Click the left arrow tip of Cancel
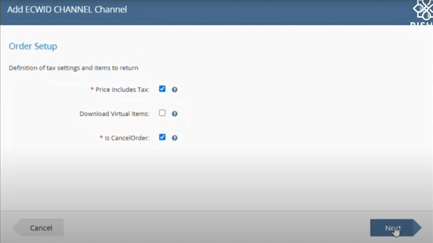 point(16,228)
